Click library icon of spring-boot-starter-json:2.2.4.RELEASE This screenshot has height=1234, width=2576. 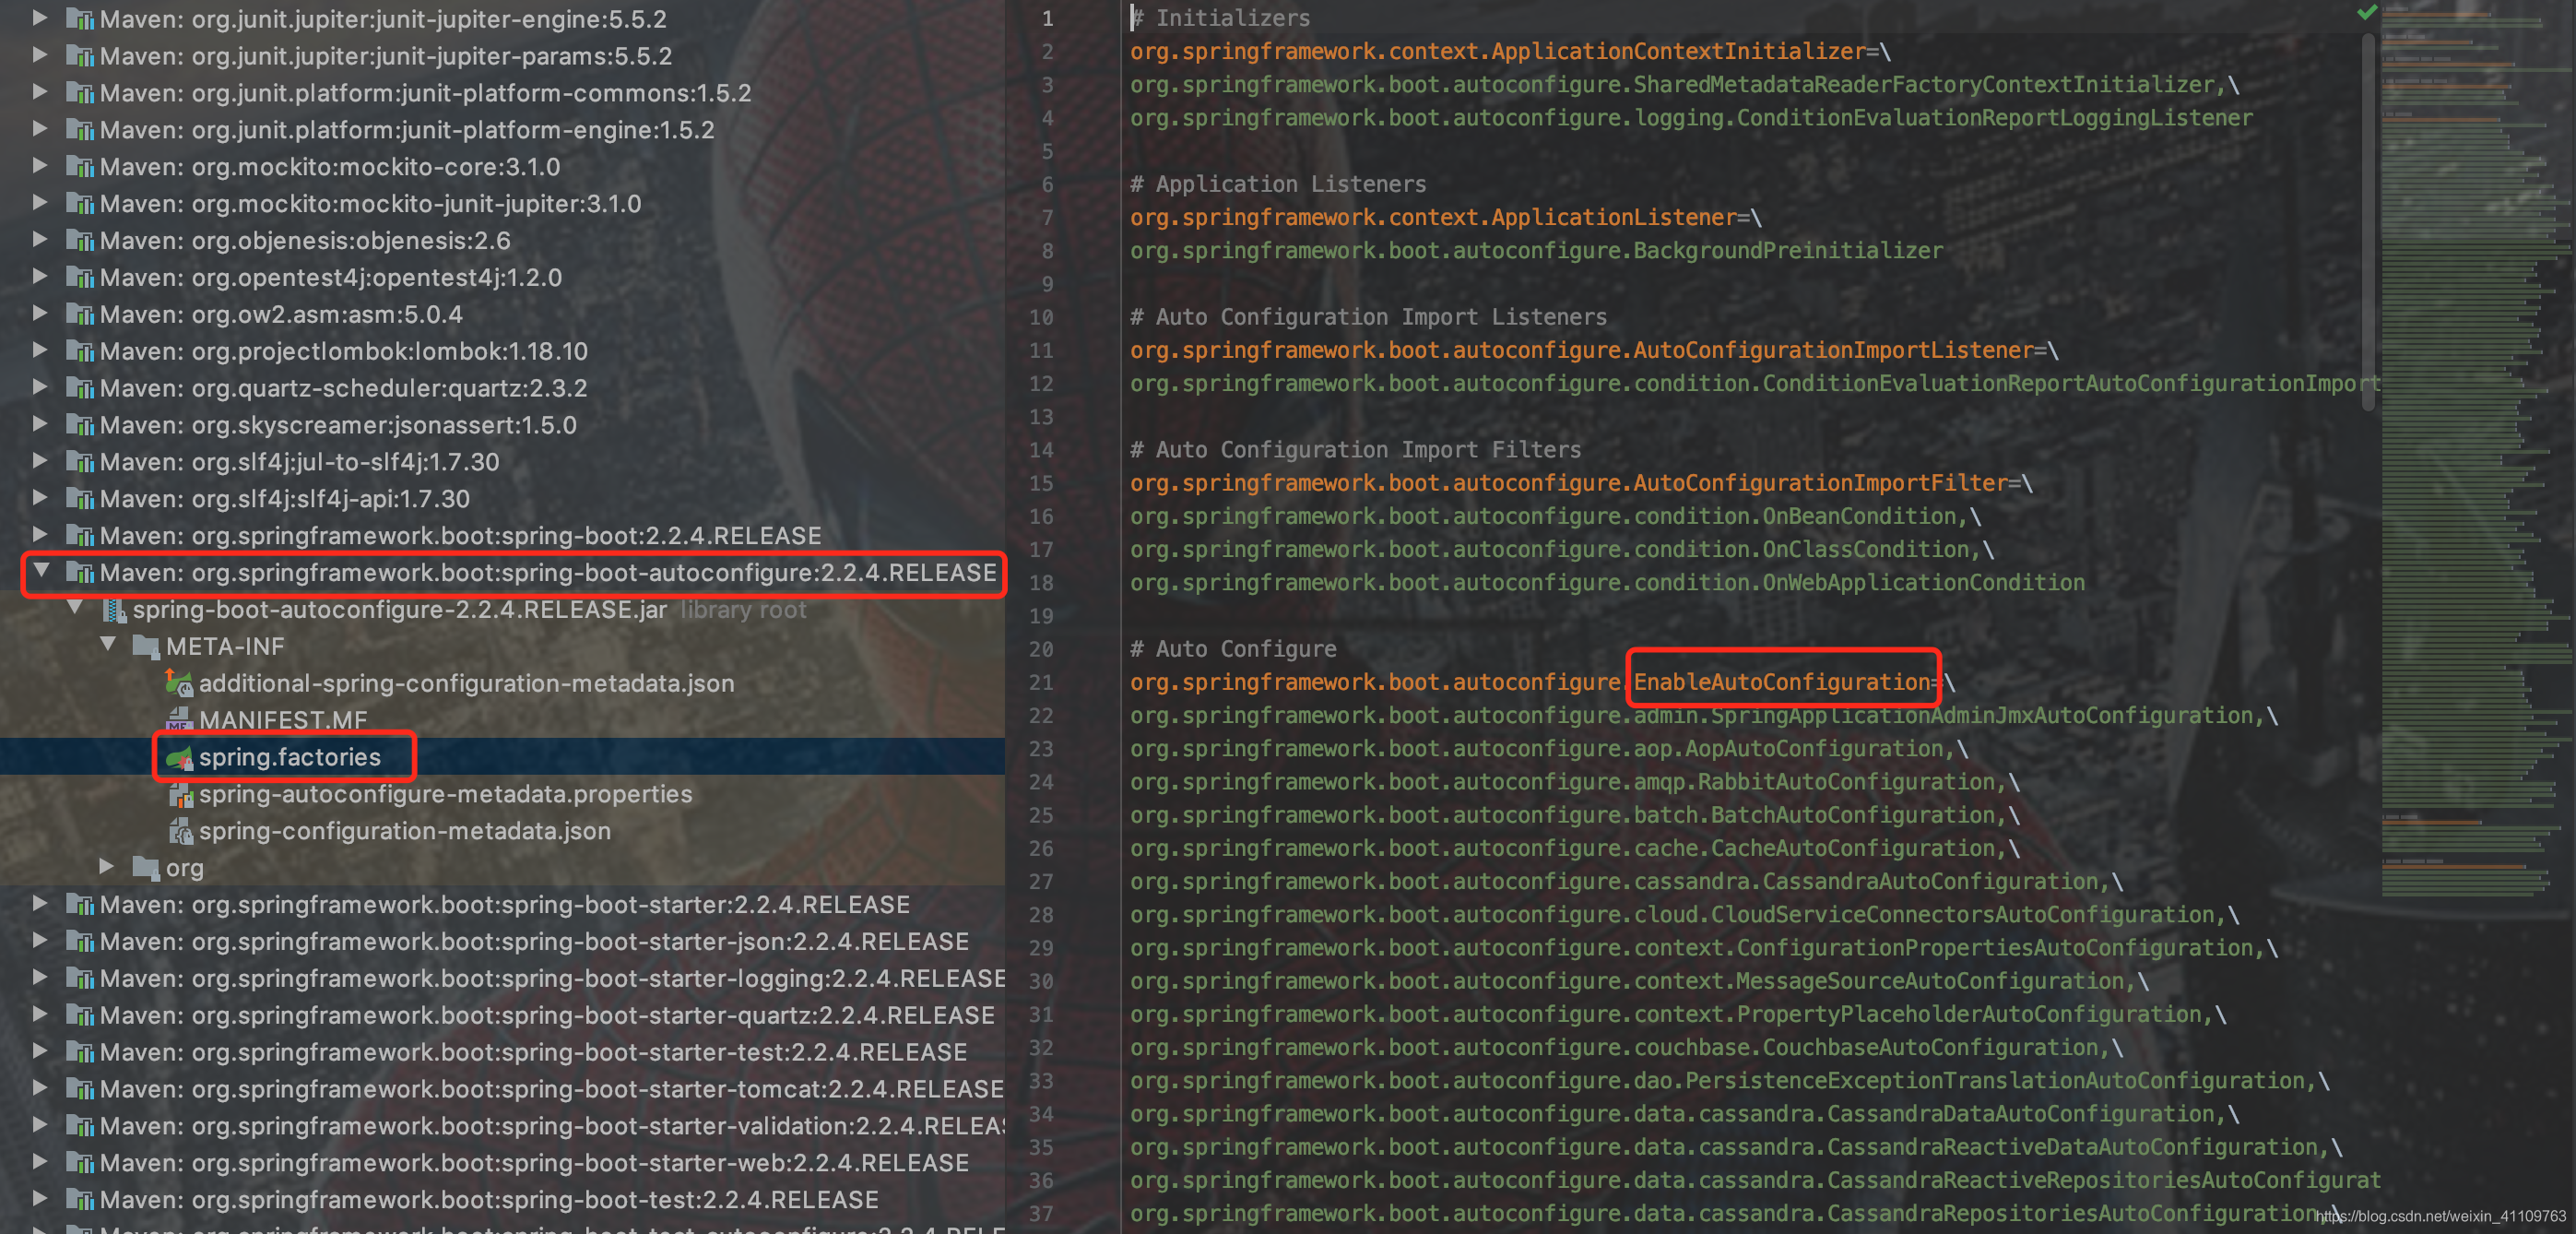[80, 942]
